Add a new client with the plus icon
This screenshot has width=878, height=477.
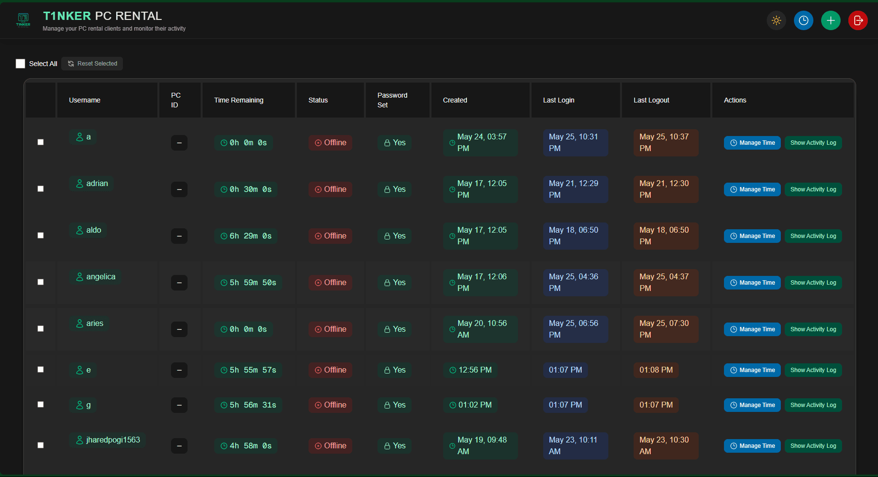(830, 20)
